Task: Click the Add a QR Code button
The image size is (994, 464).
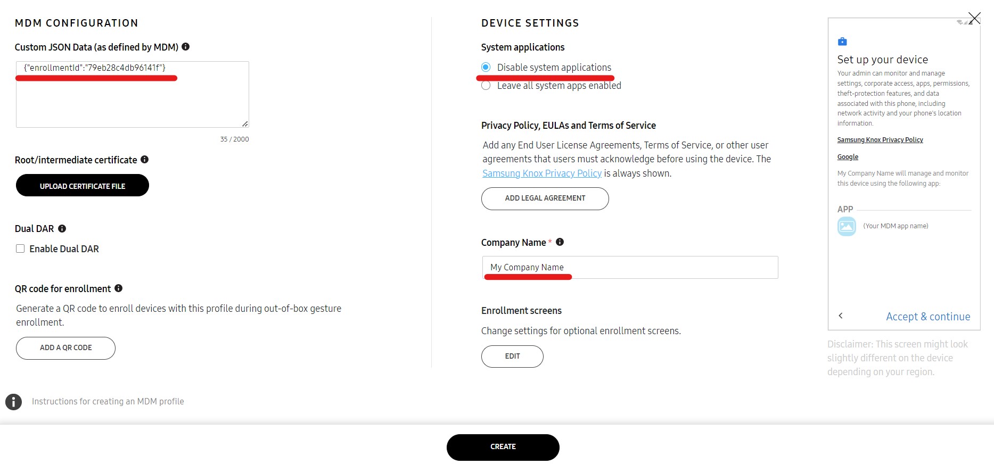Action: tap(65, 348)
